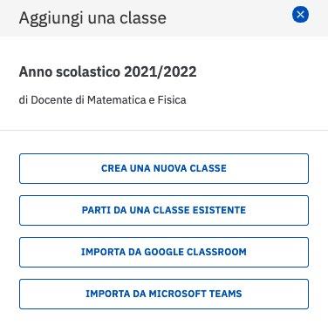Click the Crea una nuova classe button
This screenshot has width=328, height=325.
point(164,168)
